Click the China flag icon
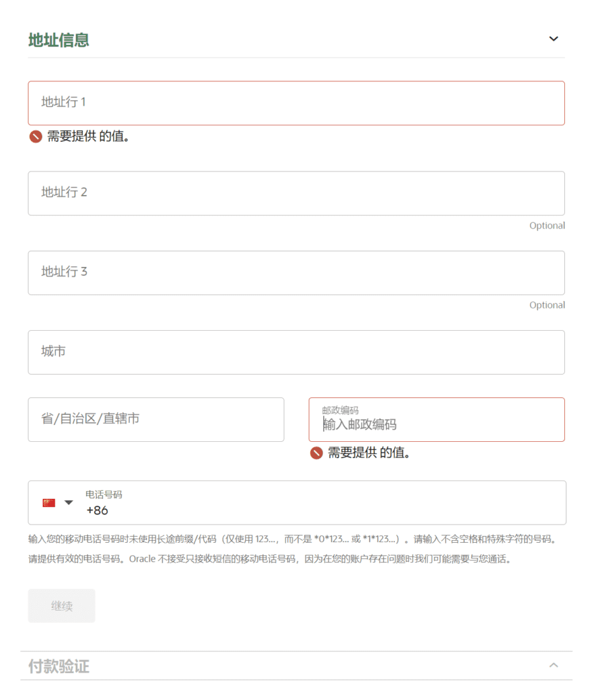This screenshot has height=694, width=596. pyautogui.click(x=49, y=503)
